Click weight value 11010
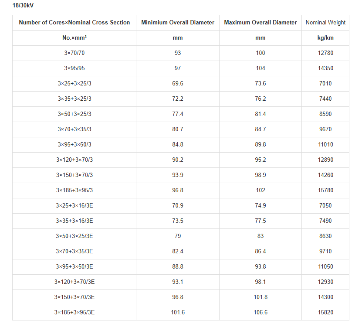The image size is (362, 327). (x=325, y=144)
